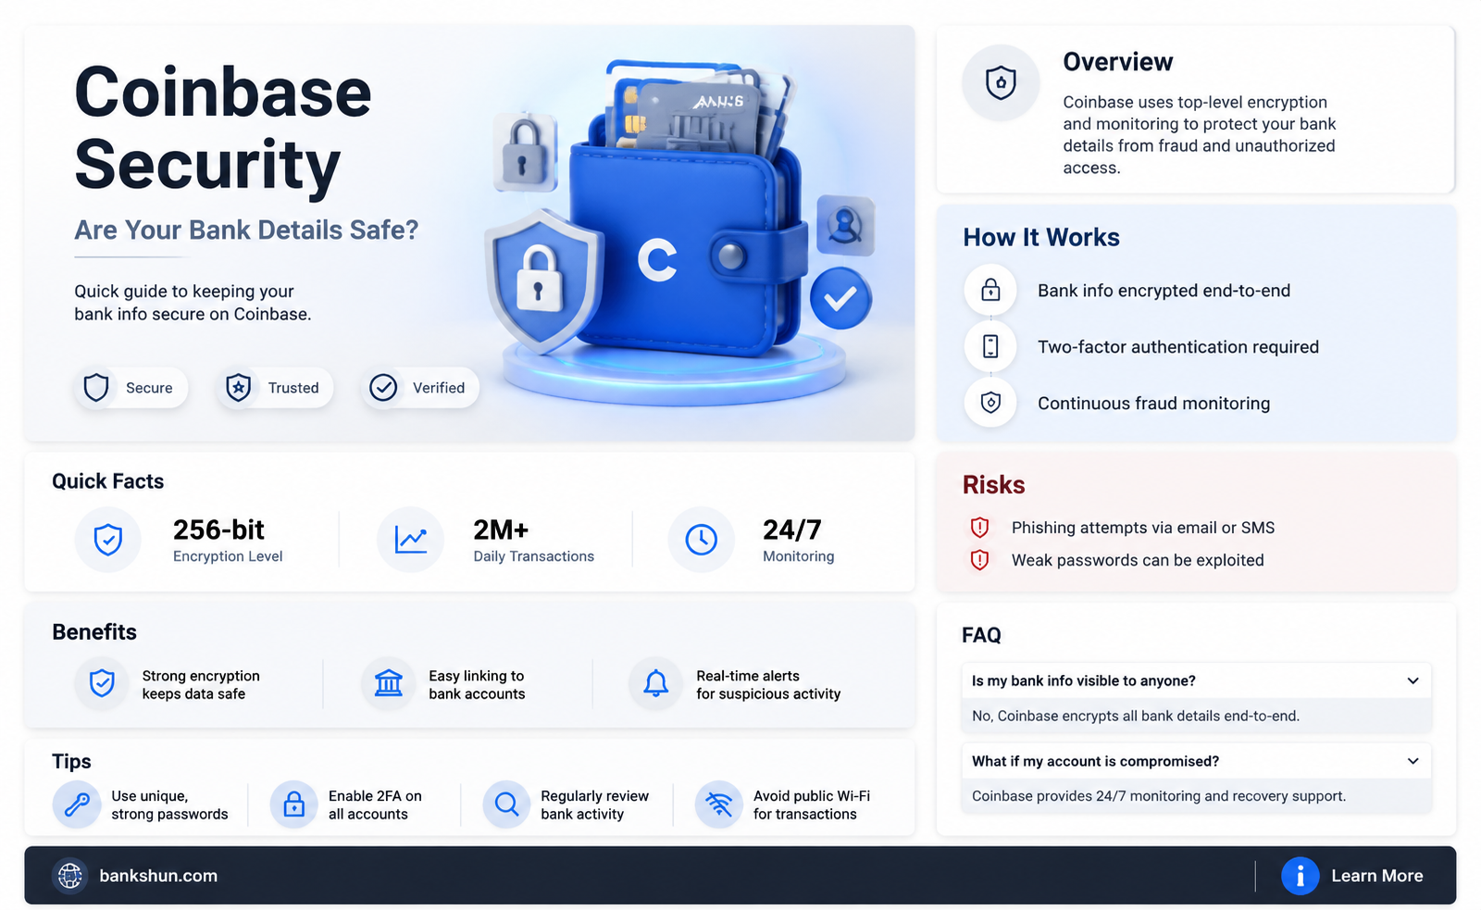
Task: Click the Overview heading
Action: point(1117,62)
